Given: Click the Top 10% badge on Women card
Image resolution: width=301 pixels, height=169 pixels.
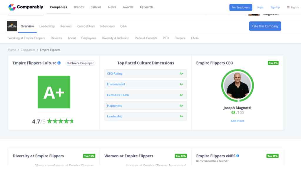Looking at the screenshot, I should coord(181,156).
